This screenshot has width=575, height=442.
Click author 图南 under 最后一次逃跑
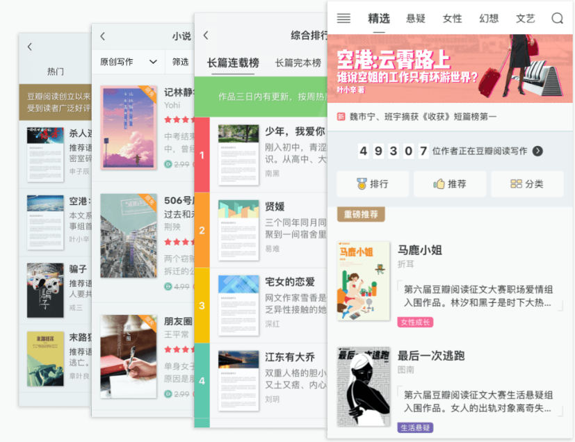coord(406,370)
